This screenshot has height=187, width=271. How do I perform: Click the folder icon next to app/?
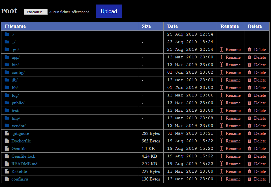pos(7,57)
